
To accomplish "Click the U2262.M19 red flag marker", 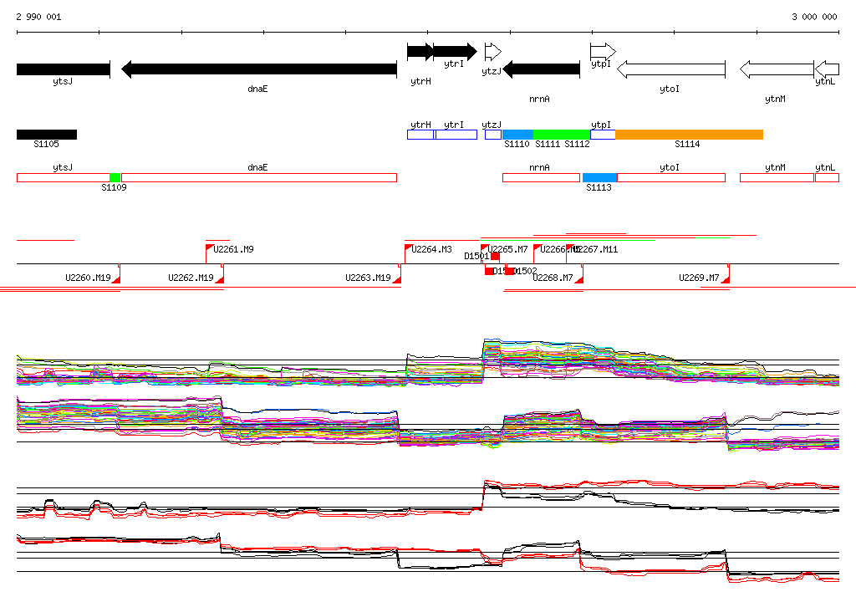I will click(220, 279).
